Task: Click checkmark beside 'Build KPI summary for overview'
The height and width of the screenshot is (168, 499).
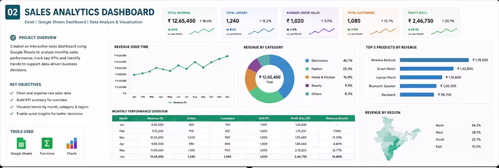Action: click(12, 100)
